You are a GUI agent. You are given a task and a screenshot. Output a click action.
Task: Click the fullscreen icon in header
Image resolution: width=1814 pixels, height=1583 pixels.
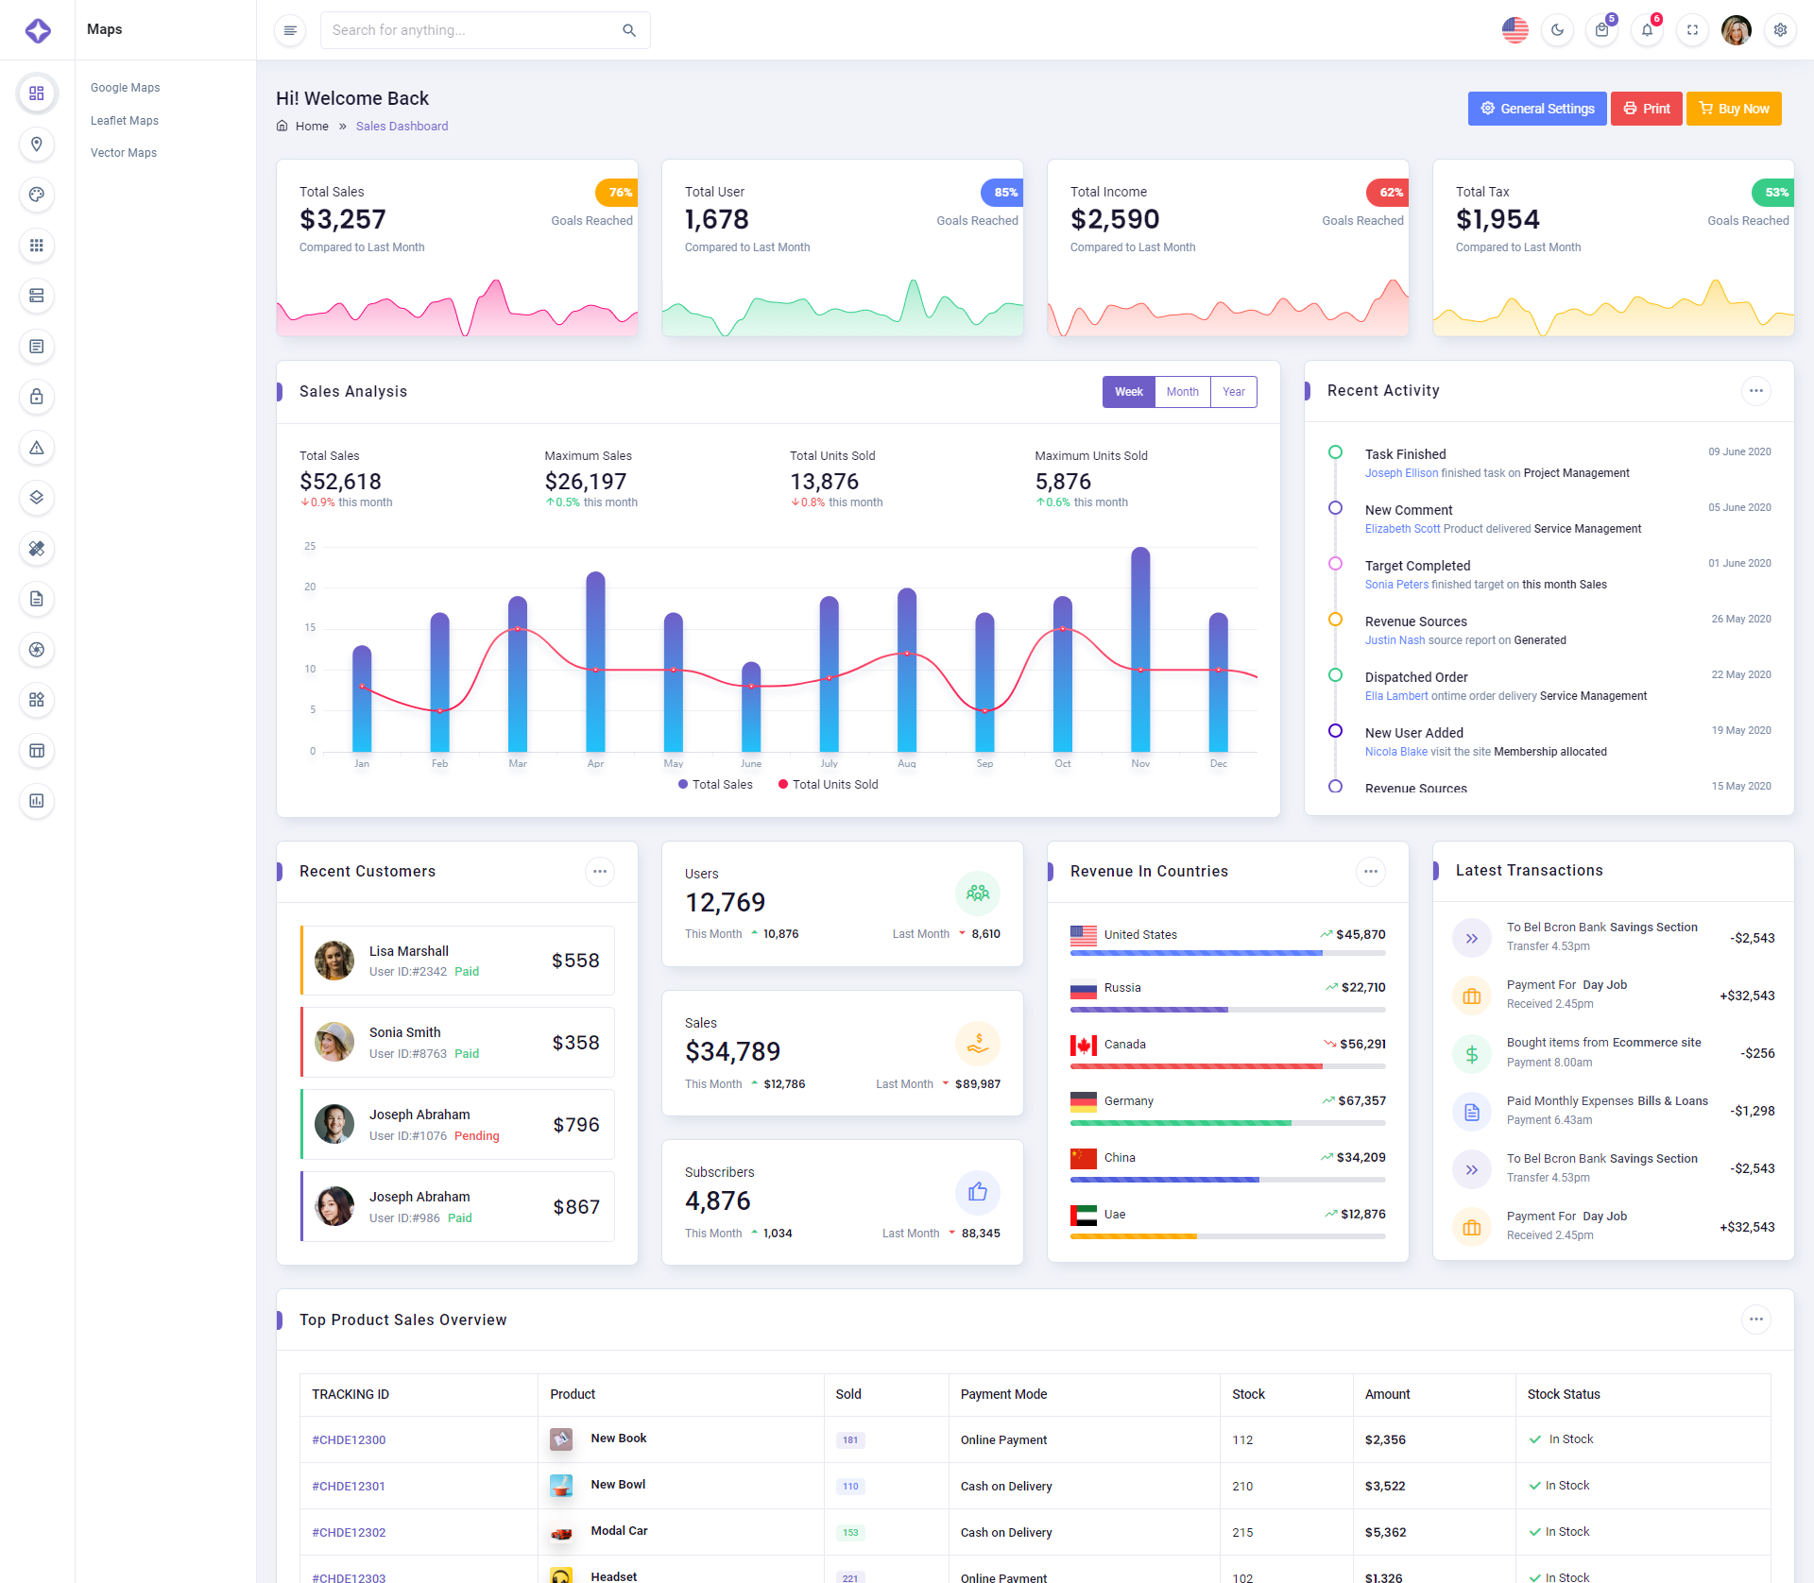pos(1692,30)
